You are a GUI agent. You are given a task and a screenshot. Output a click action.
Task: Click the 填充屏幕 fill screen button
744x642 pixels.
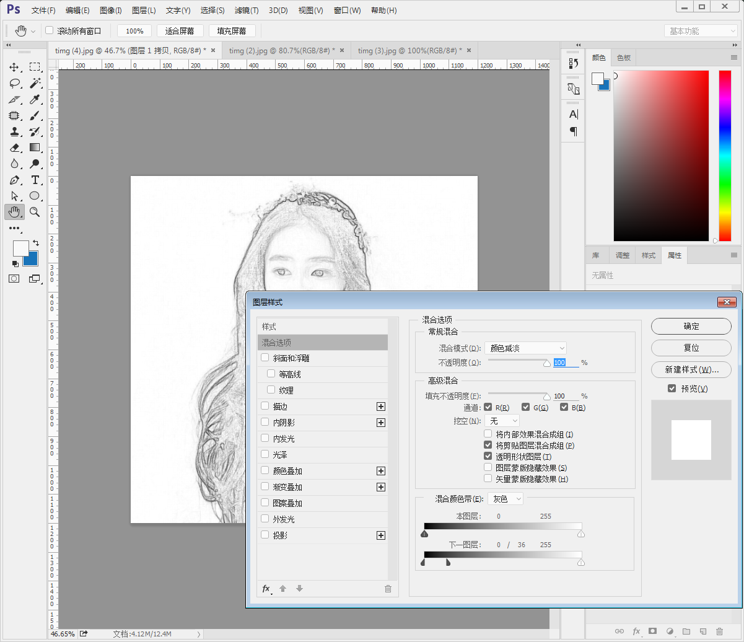(232, 31)
